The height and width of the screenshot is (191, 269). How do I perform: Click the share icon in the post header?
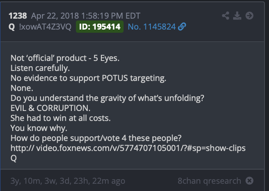click(x=225, y=15)
